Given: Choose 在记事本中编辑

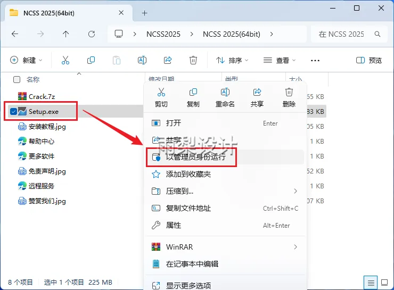Looking at the screenshot, I should (x=225, y=264).
